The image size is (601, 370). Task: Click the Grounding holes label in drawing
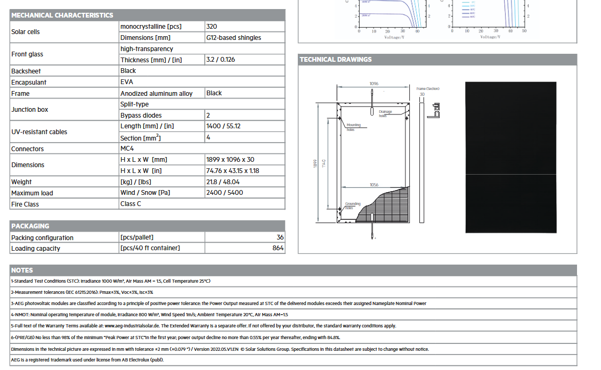(x=352, y=205)
